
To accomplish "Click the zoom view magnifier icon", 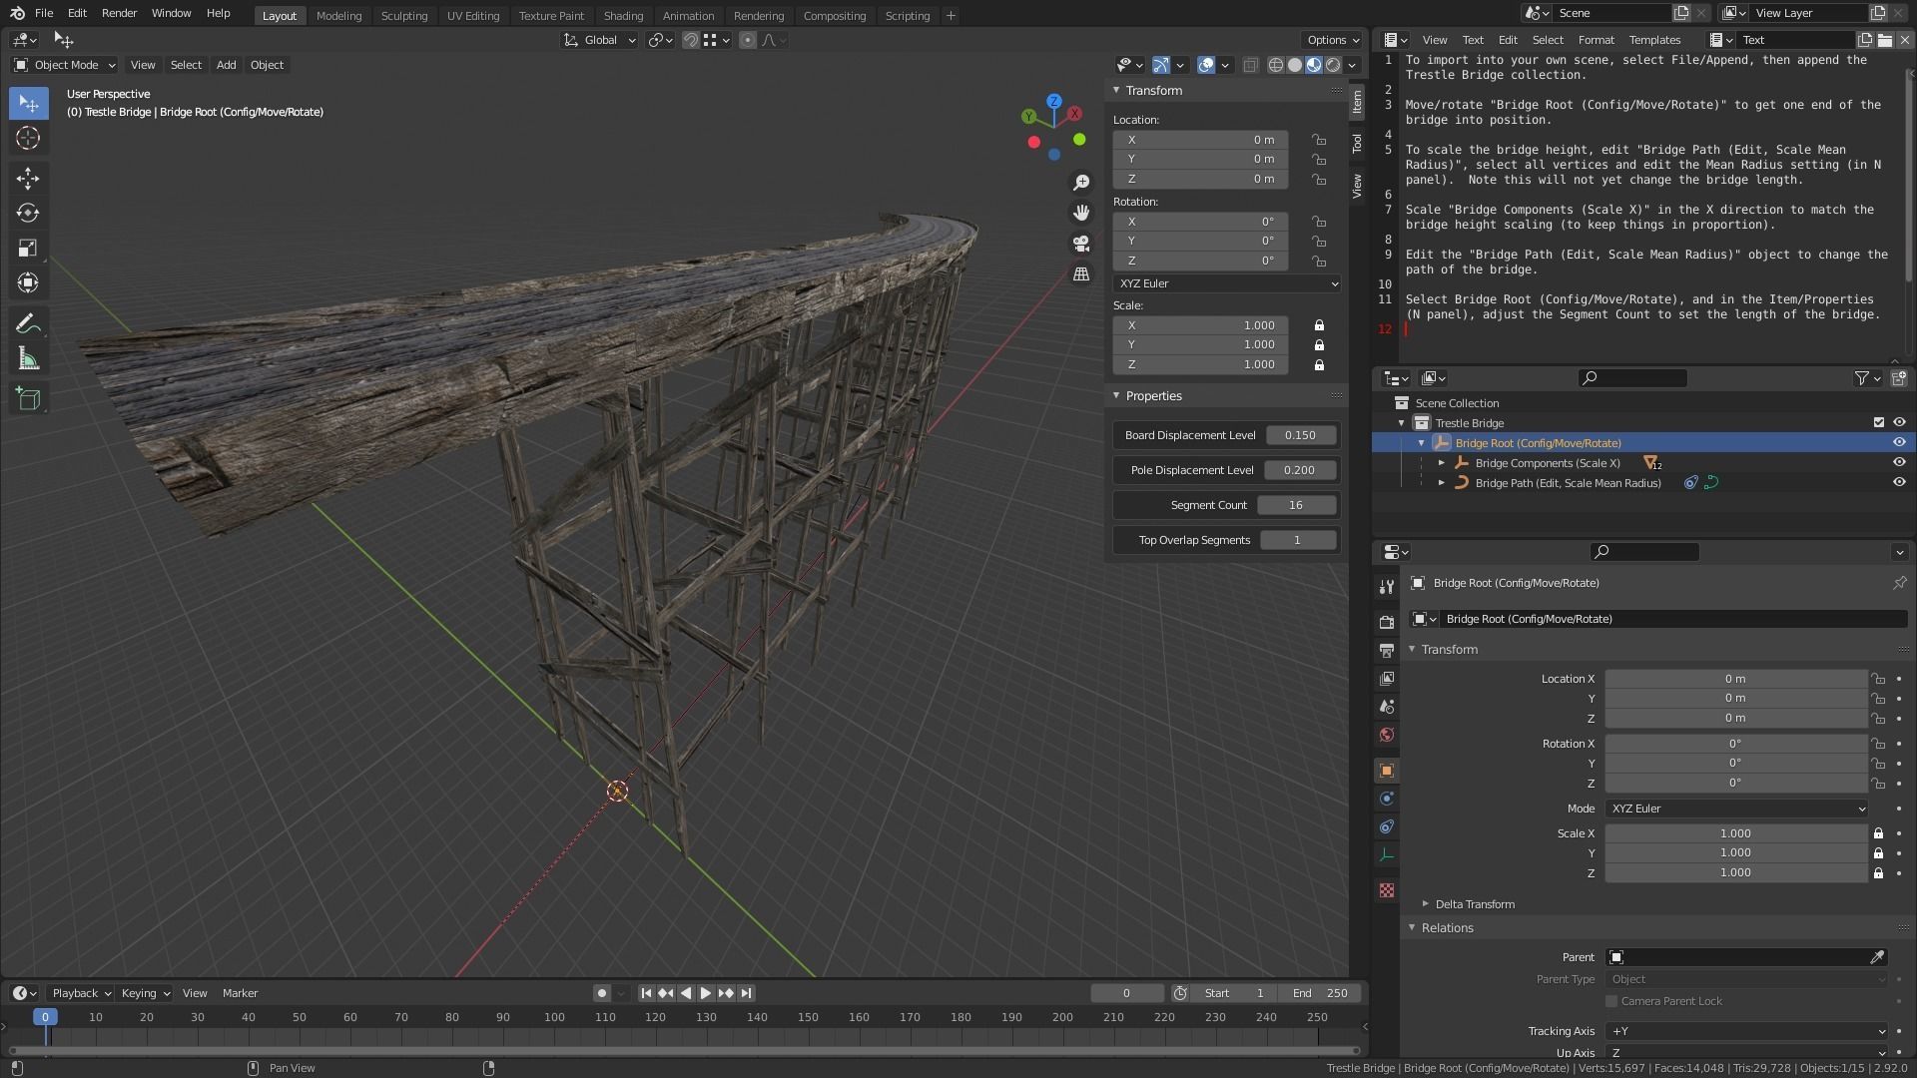I will 1081,182.
